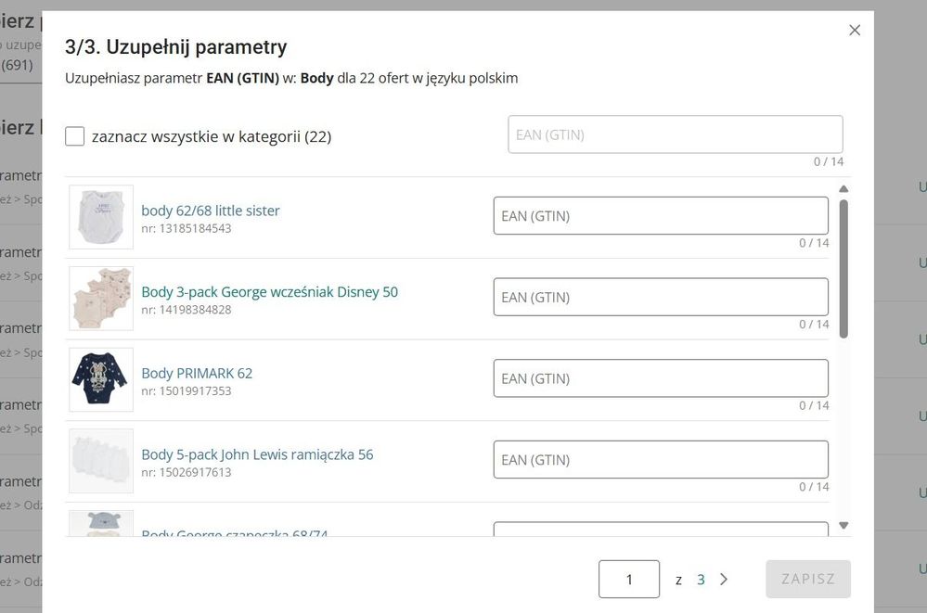Jump to last page number 3
This screenshot has height=613, width=927.
(701, 580)
